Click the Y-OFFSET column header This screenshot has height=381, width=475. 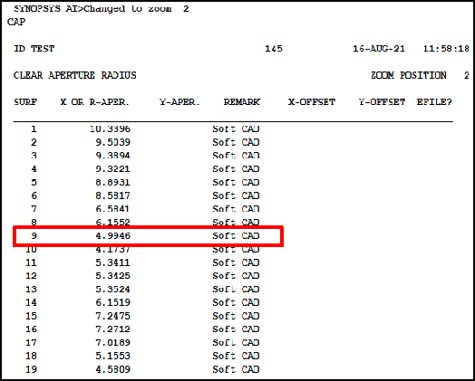click(382, 102)
